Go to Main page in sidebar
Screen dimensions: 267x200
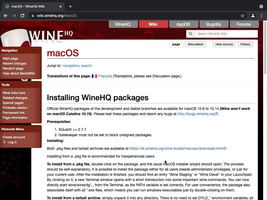[x=10, y=59]
